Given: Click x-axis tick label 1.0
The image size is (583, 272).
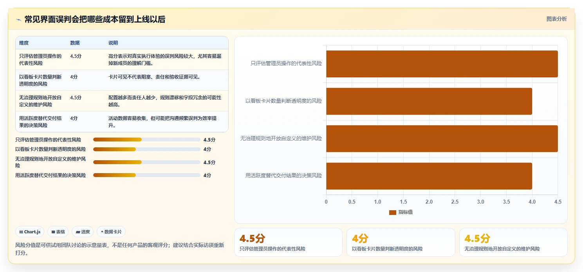Looking at the screenshot, I should pos(378,202).
